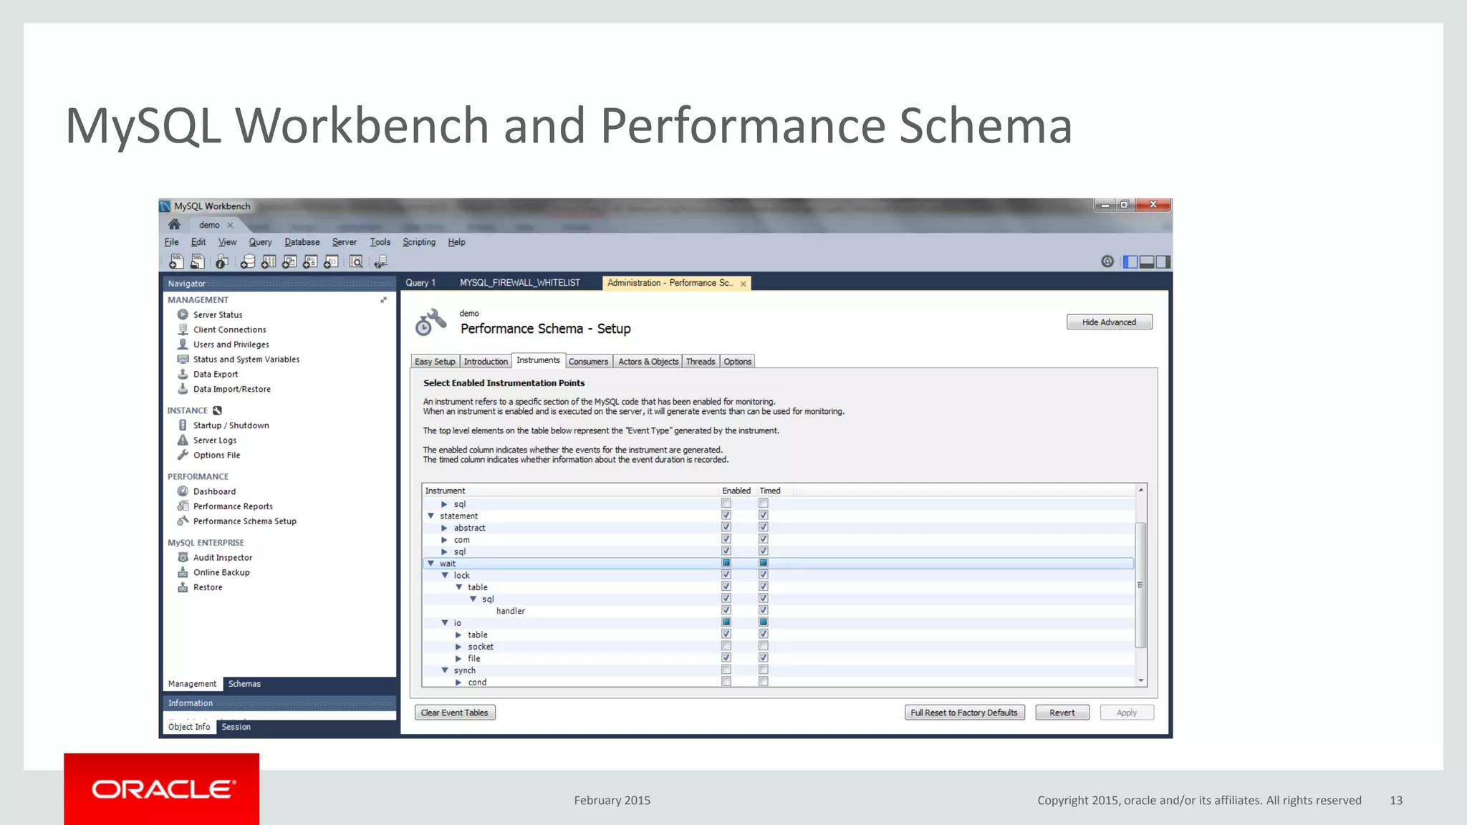This screenshot has width=1467, height=825.
Task: Click Full Reset to Factory Defaults
Action: pos(964,713)
